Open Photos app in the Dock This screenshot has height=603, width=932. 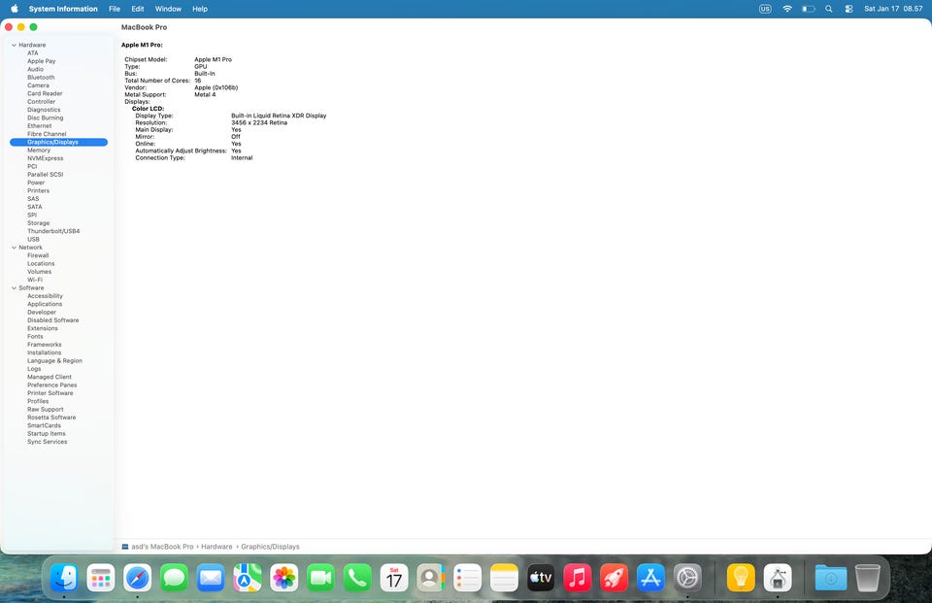284,578
